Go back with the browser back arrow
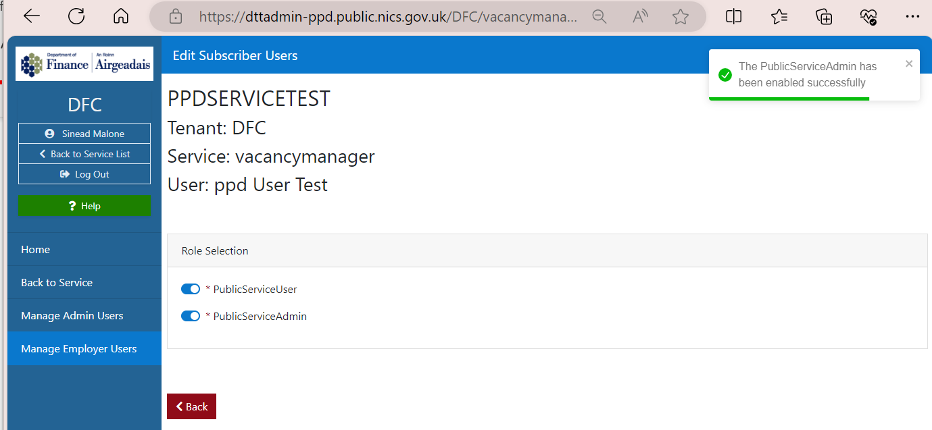The height and width of the screenshot is (430, 932). [x=32, y=16]
